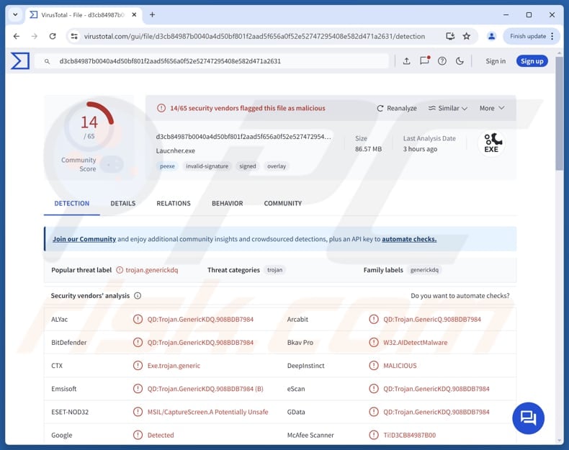Image resolution: width=569 pixels, height=450 pixels.
Task: Click the VirusTotal logo icon
Action: [x=20, y=61]
